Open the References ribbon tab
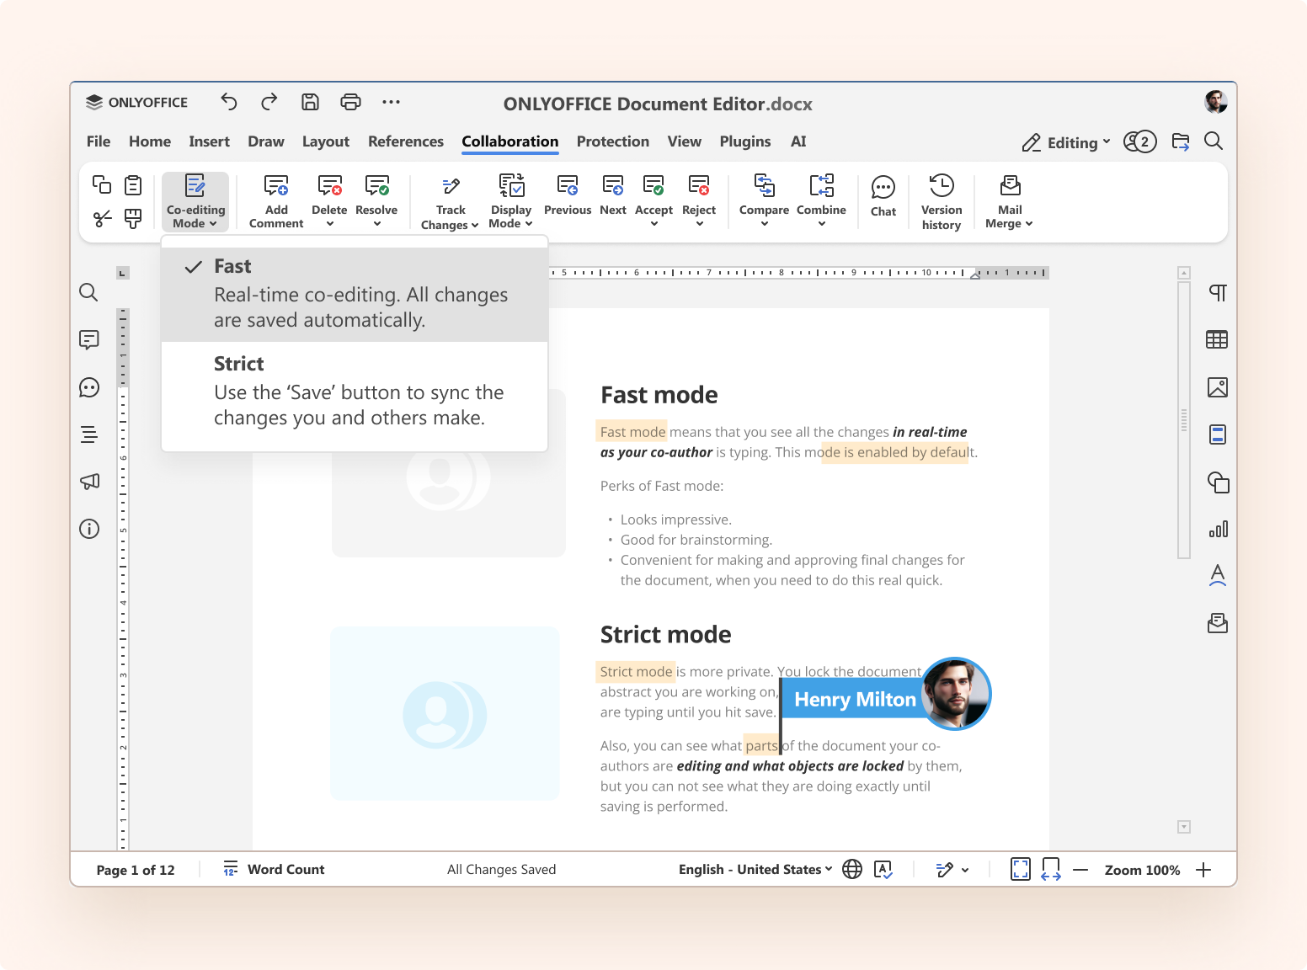Viewport: 1307px width, 970px height. click(406, 141)
